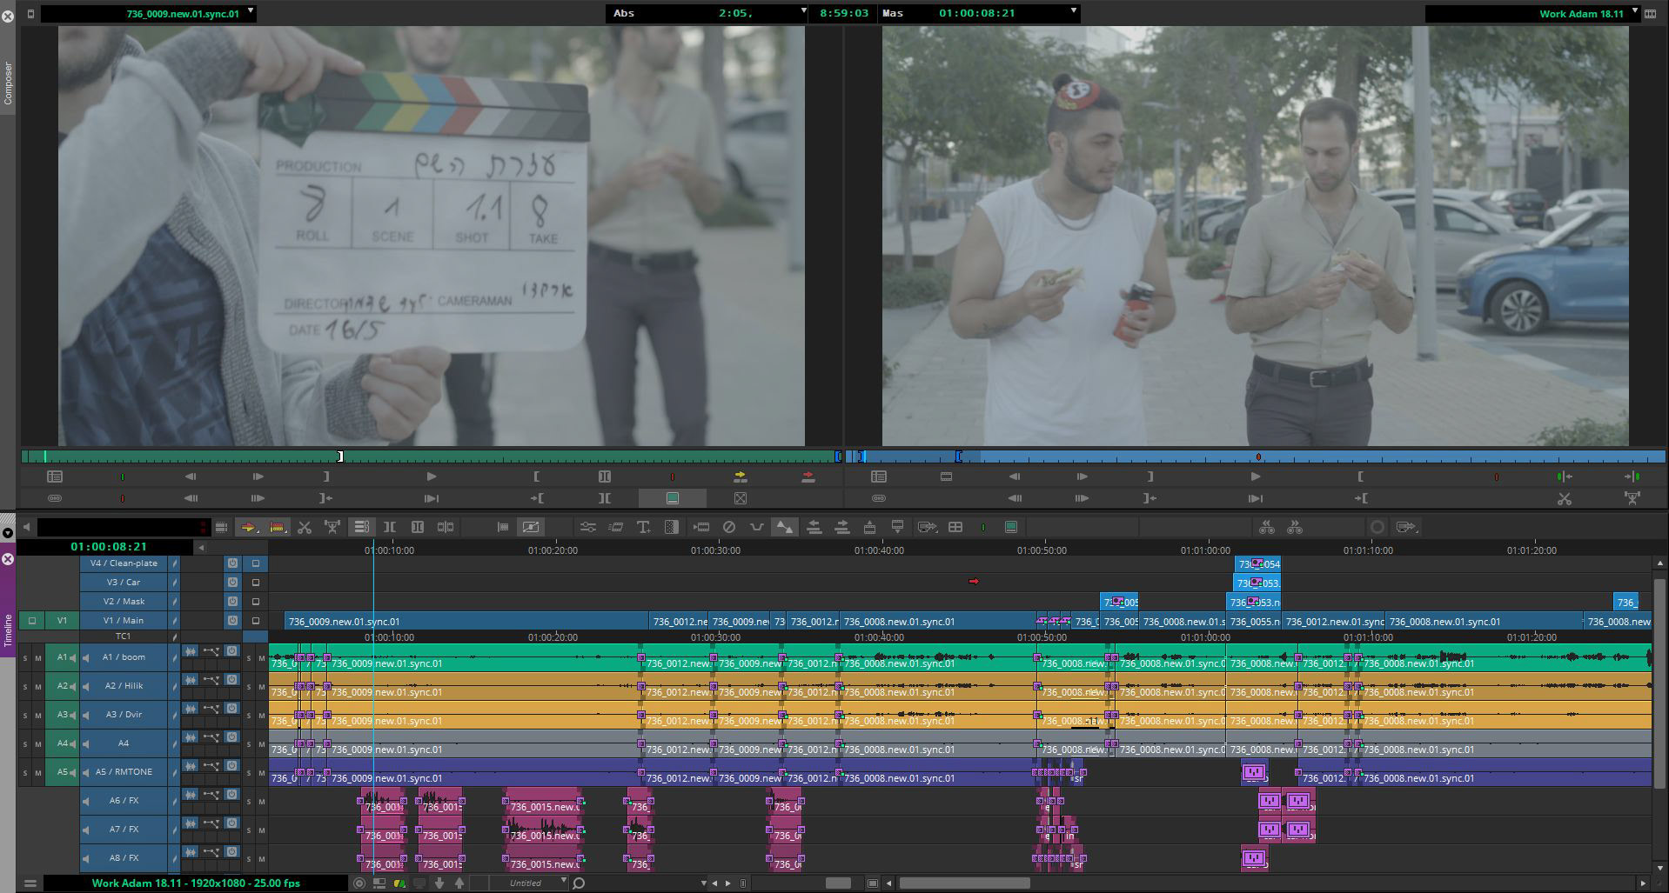Click Remove Effect circle-slash icon
This screenshot has width=1669, height=893.
(729, 527)
